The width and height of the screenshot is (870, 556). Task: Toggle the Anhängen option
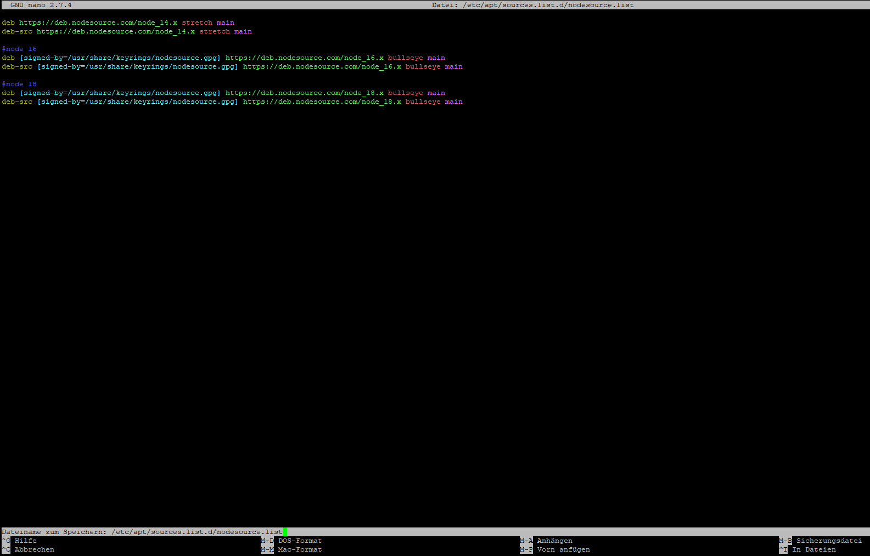pos(555,541)
